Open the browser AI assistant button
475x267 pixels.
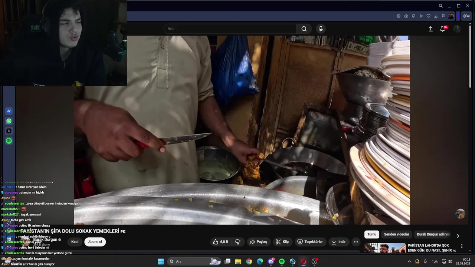click(466, 16)
